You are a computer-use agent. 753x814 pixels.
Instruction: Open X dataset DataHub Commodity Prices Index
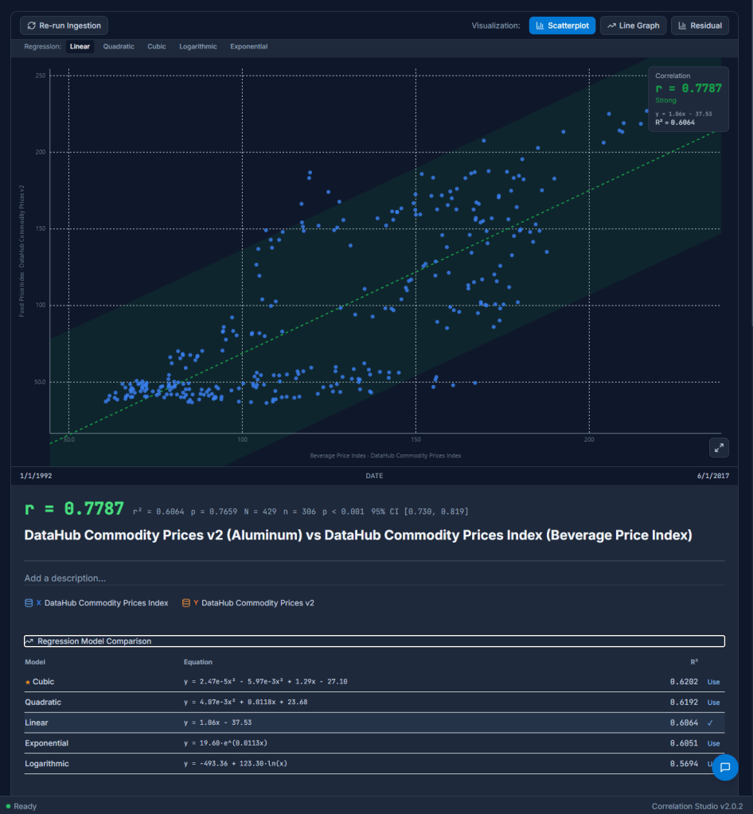[96, 602]
